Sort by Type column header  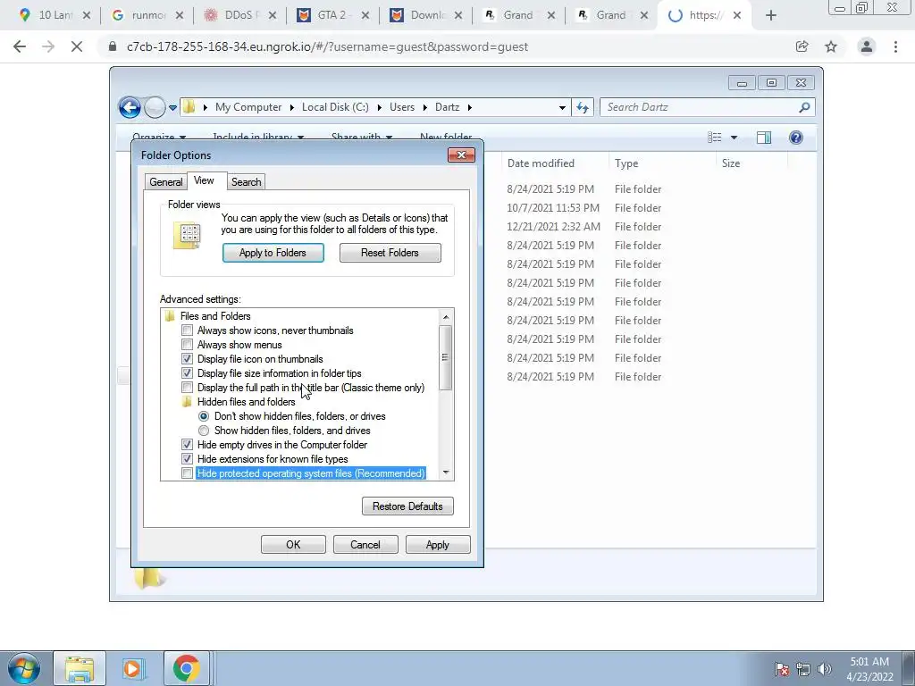point(662,163)
